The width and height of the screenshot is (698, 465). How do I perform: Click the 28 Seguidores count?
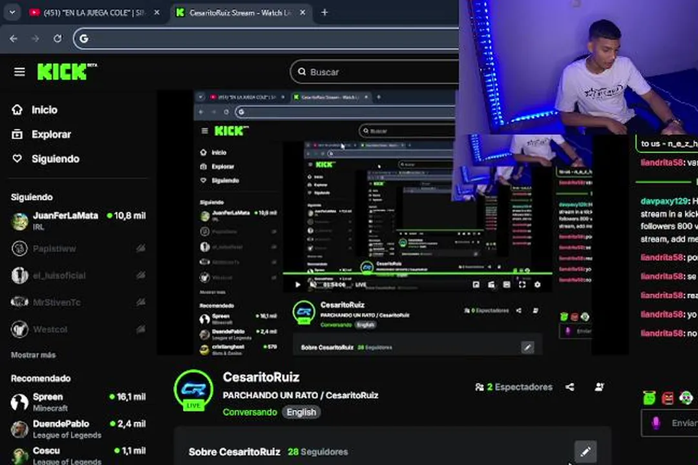tap(318, 451)
